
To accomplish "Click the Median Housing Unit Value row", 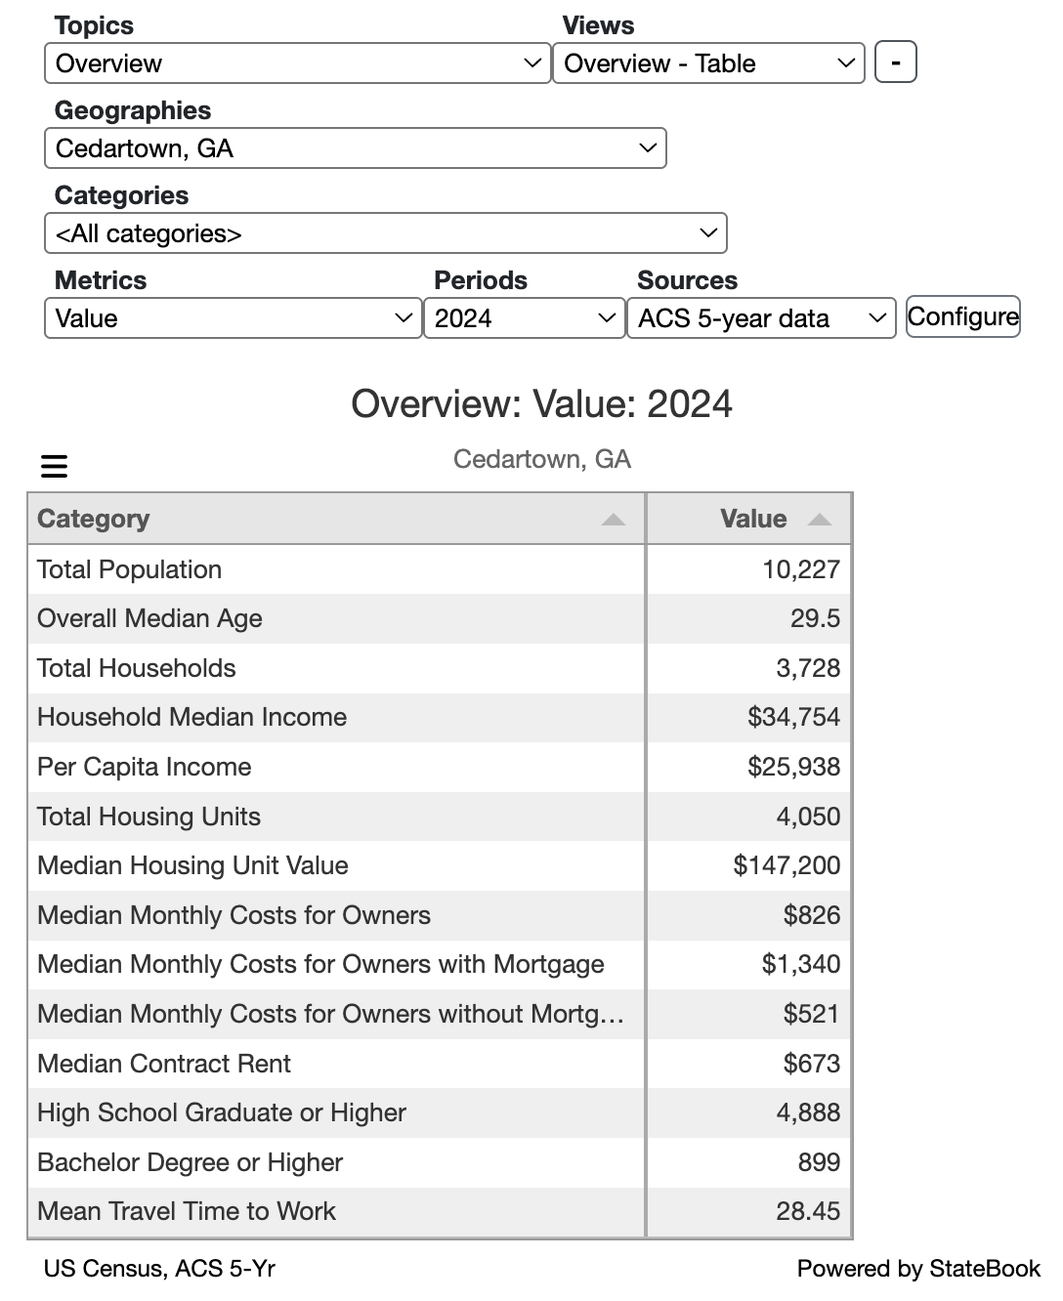I will [x=440, y=865].
